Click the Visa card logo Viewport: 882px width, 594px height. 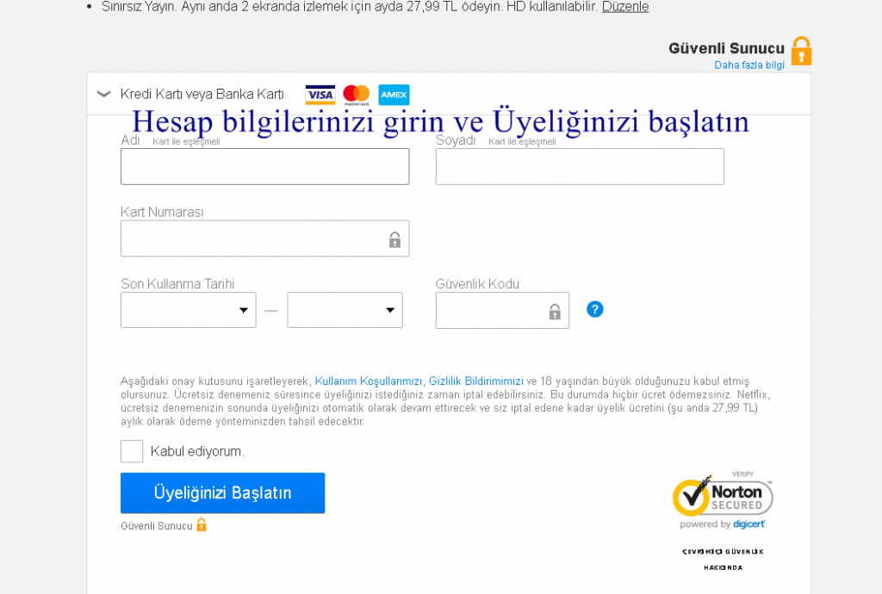click(320, 95)
